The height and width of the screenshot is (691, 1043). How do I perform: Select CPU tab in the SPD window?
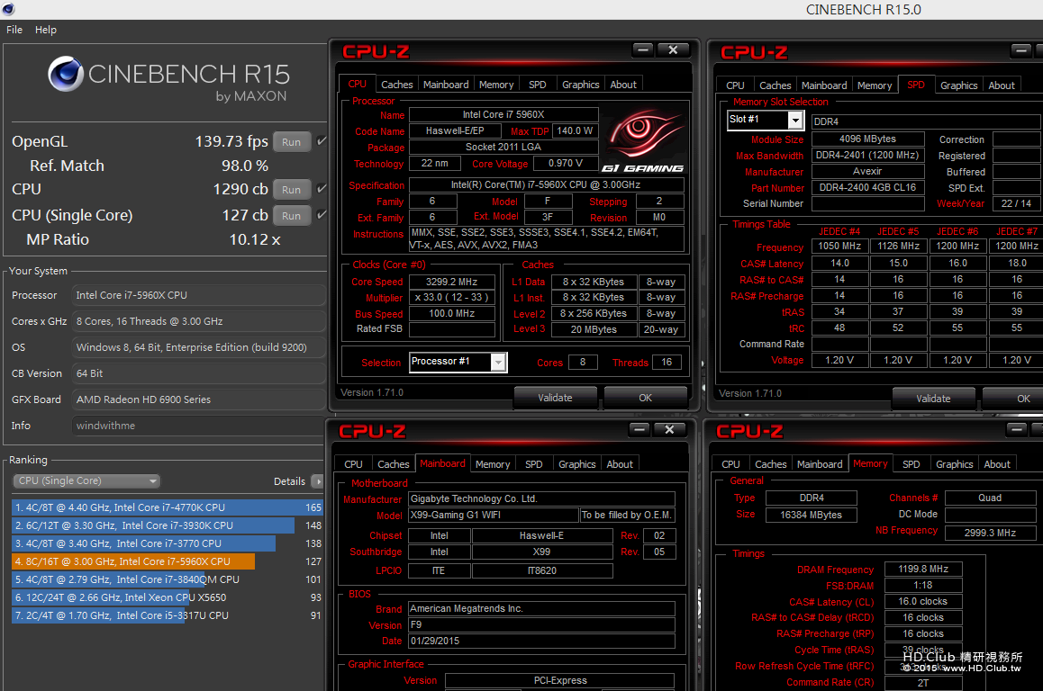pos(735,85)
